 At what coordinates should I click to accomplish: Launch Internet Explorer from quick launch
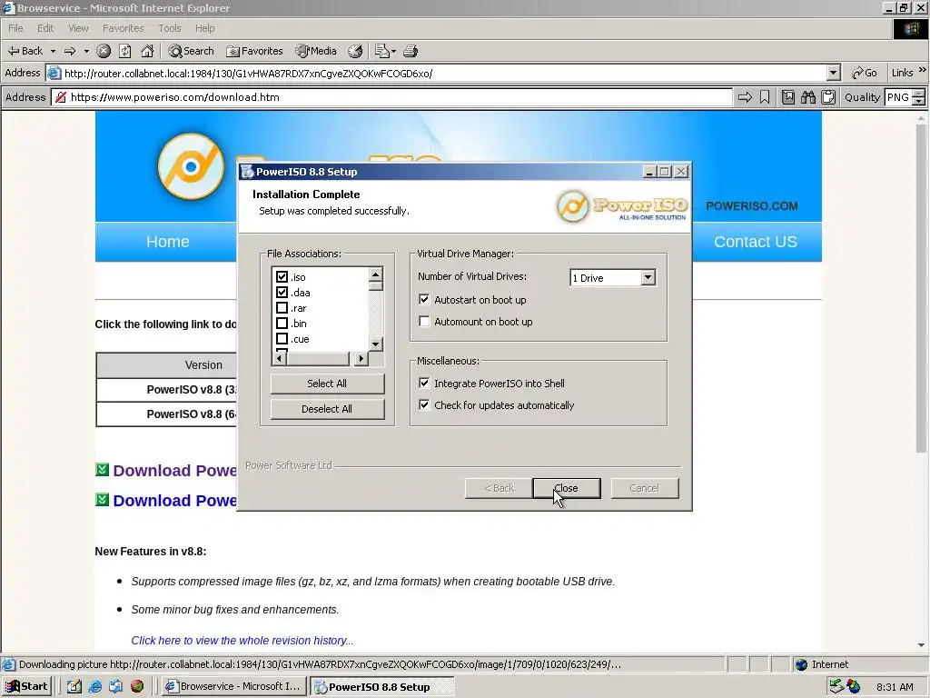(94, 687)
